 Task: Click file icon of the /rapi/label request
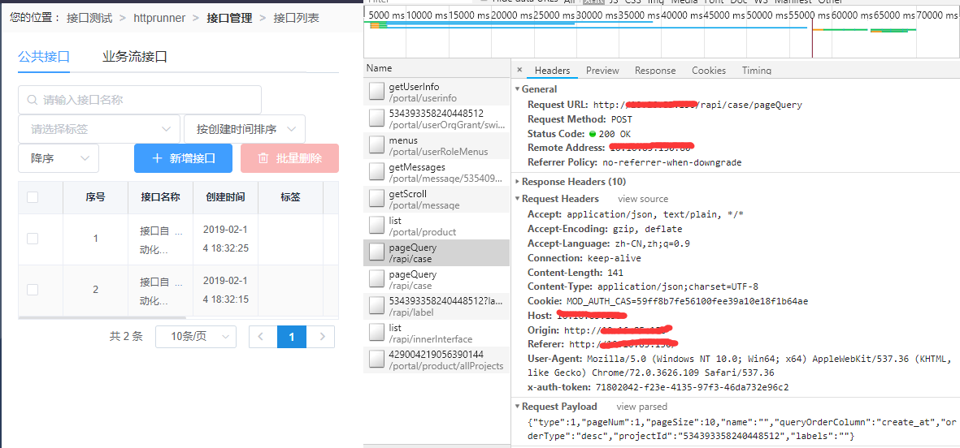[x=376, y=306]
